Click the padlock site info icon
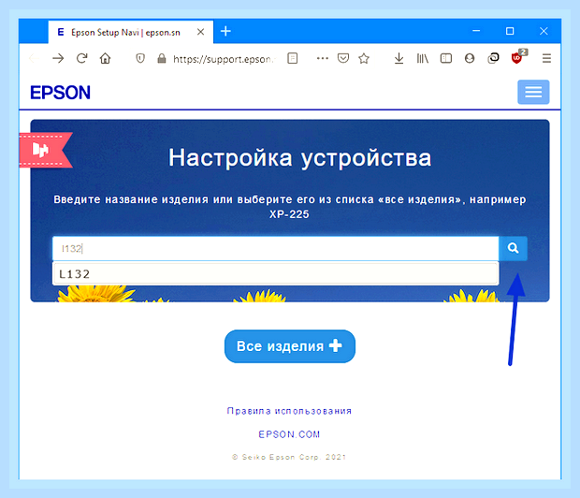The width and height of the screenshot is (580, 498). click(161, 58)
